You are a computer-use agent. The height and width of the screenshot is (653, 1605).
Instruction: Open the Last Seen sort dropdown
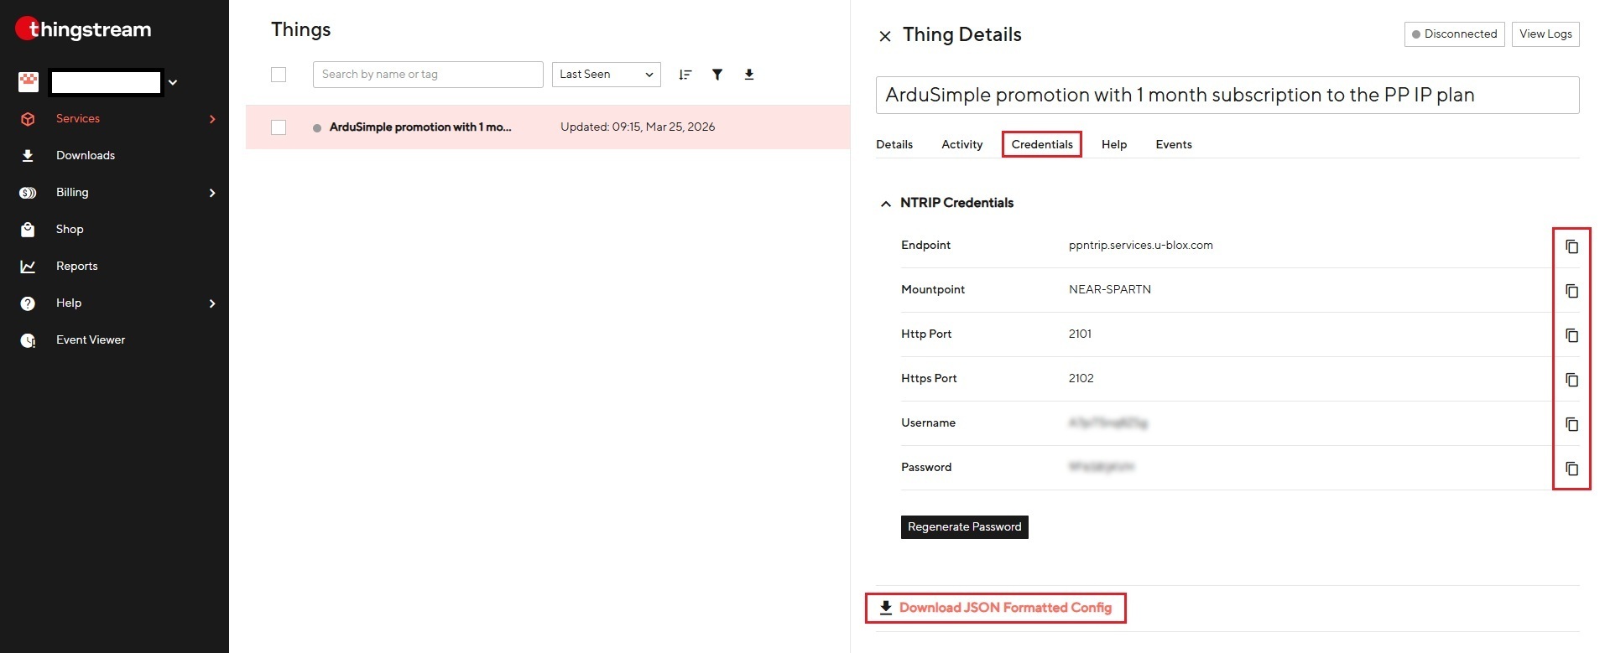606,75
